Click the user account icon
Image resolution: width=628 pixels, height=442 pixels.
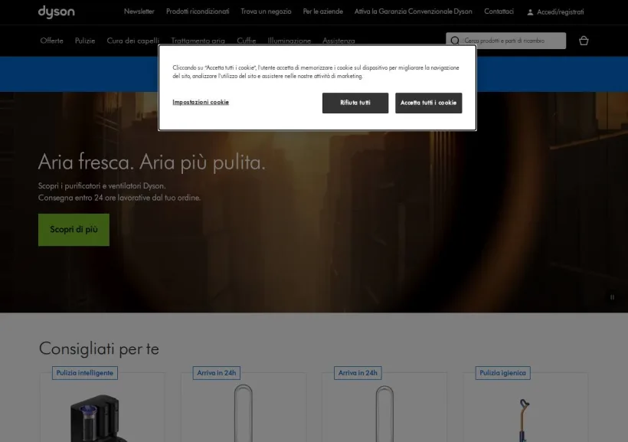(x=530, y=12)
